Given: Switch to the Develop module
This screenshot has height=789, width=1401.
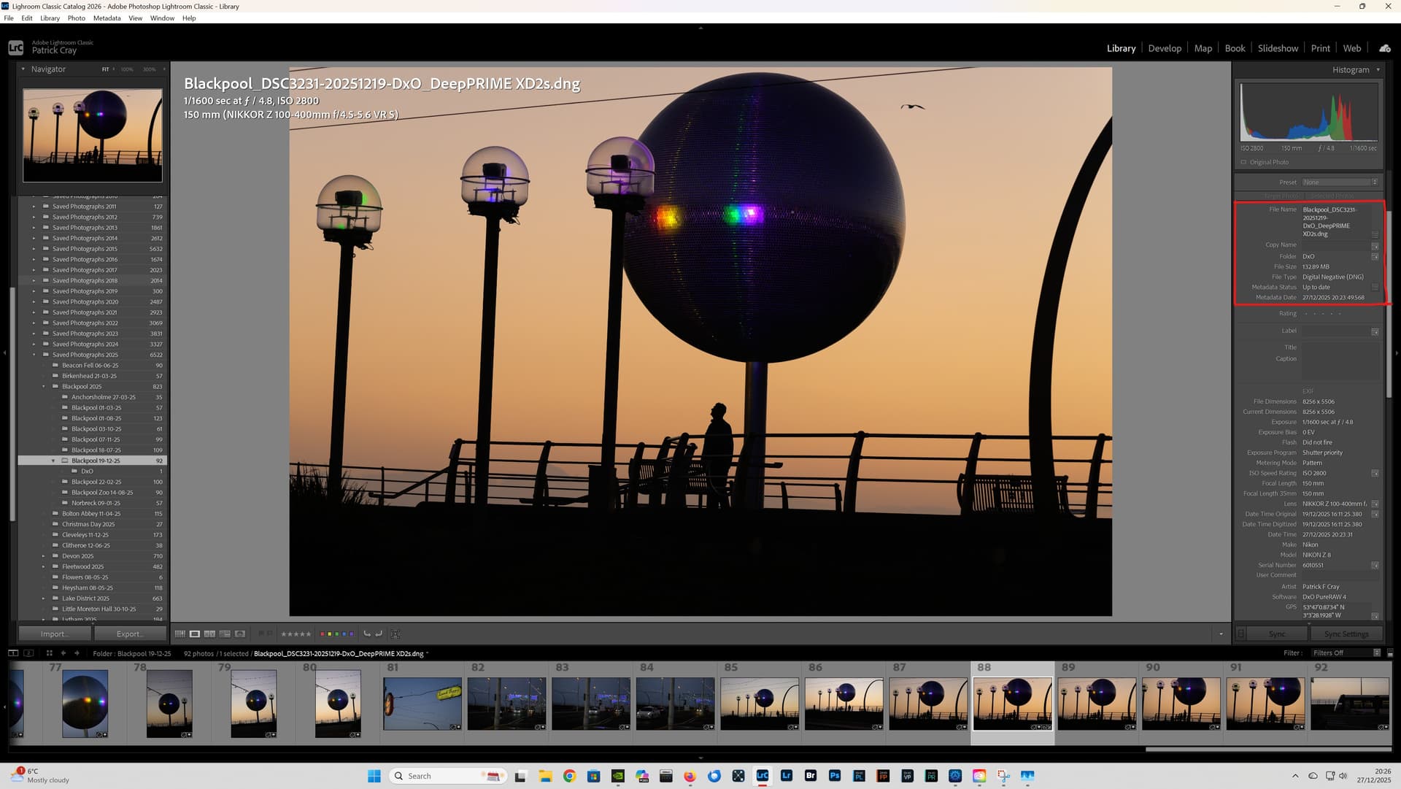Looking at the screenshot, I should coord(1164,48).
